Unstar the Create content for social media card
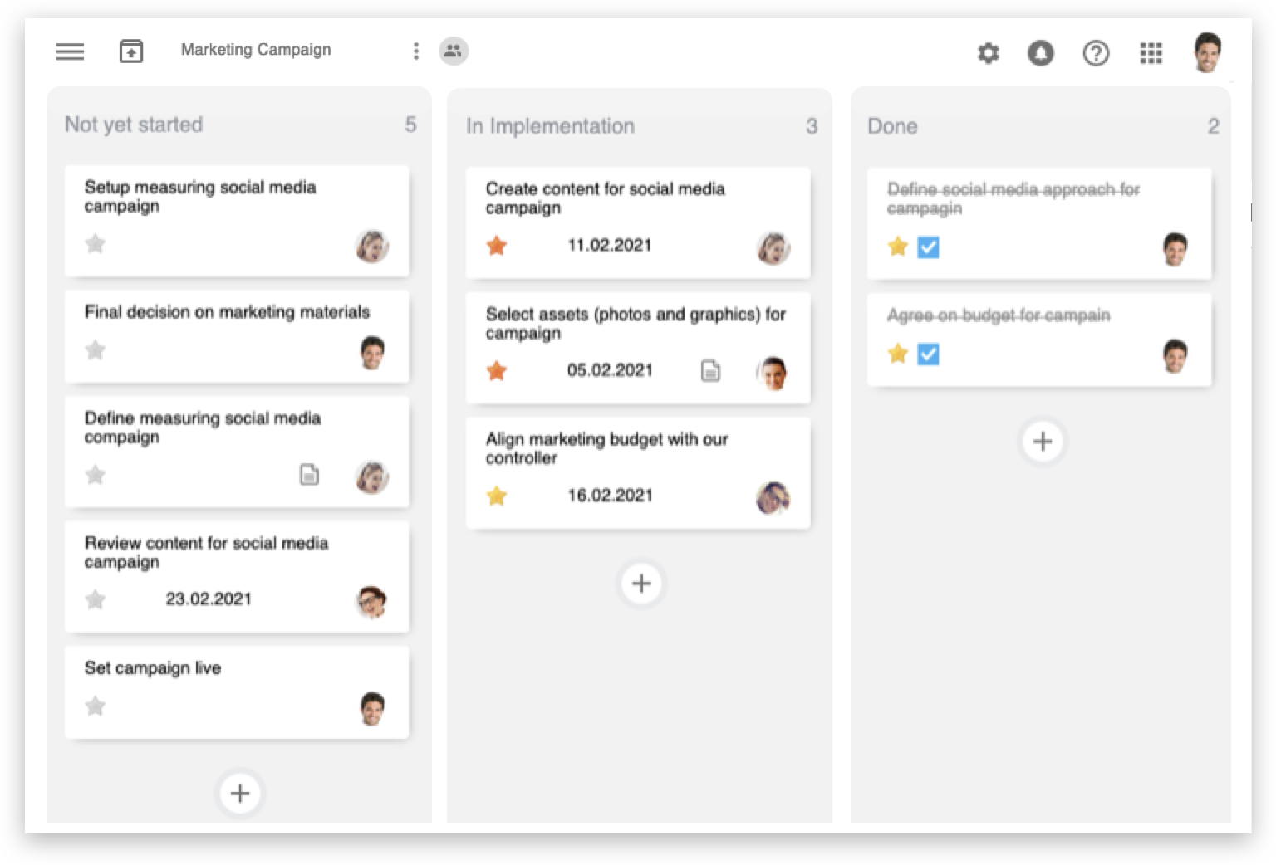The width and height of the screenshot is (1276, 865). coord(497,246)
